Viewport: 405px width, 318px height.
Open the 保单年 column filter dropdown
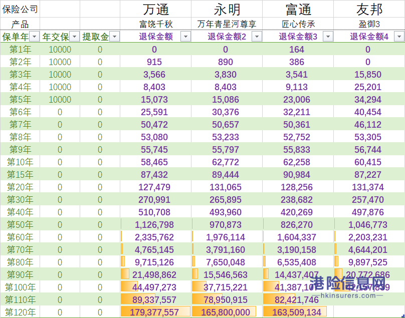[x=35, y=37]
